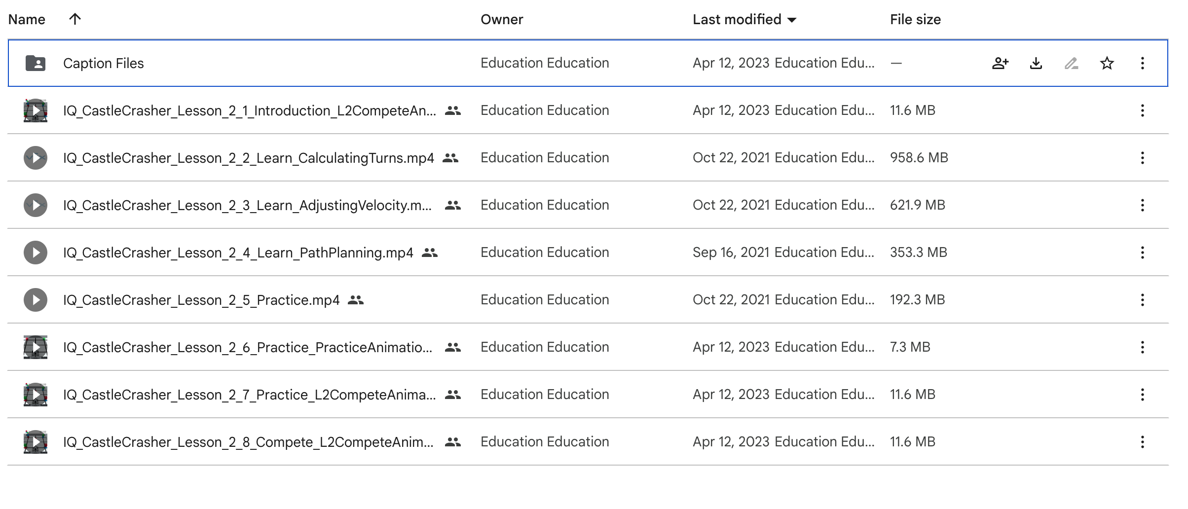Click play icon of Lesson_2_4 PathPlanning video

click(36, 253)
